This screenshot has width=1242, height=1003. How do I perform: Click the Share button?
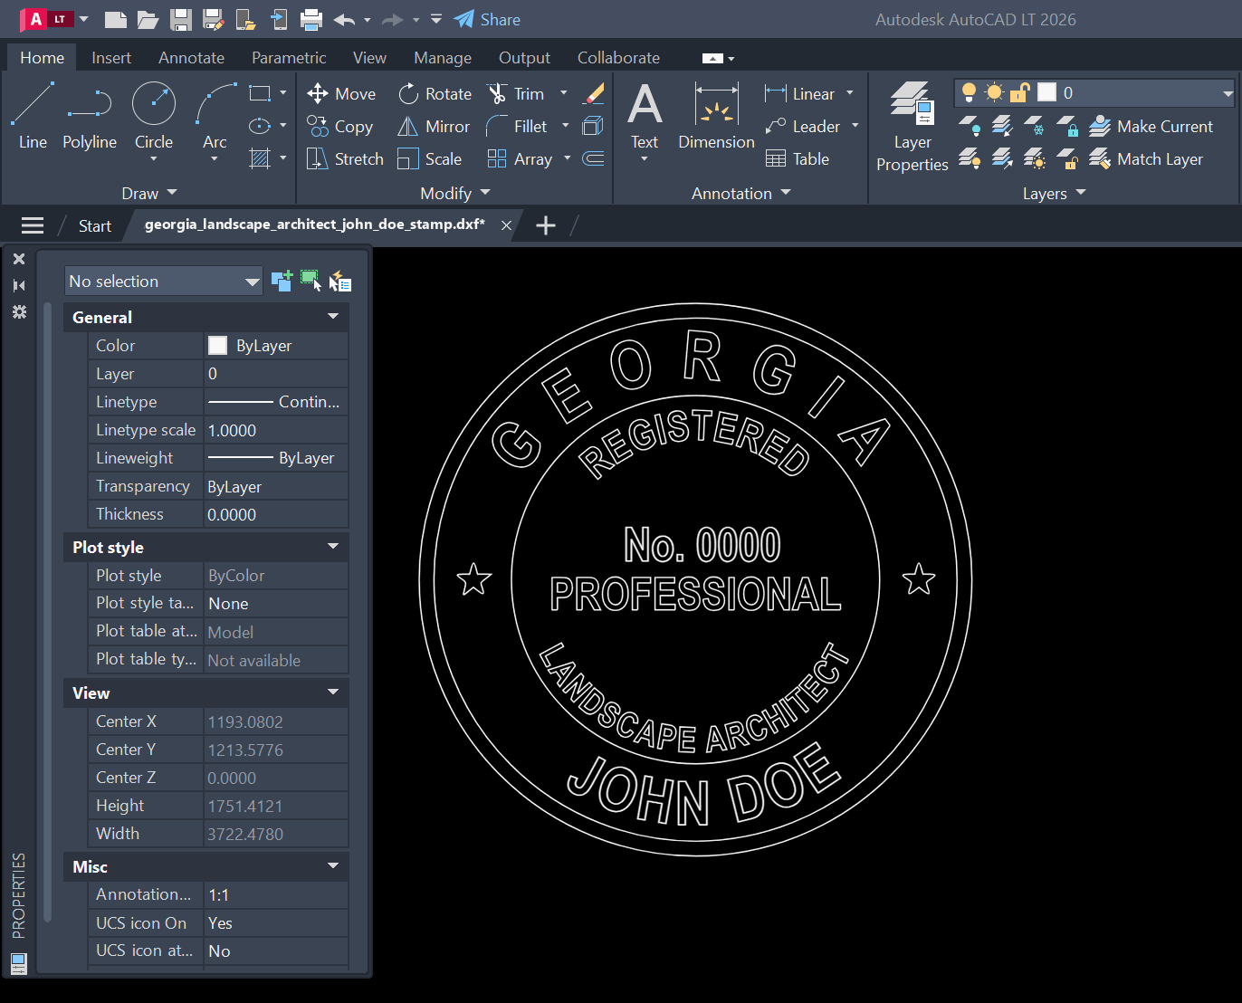[487, 19]
